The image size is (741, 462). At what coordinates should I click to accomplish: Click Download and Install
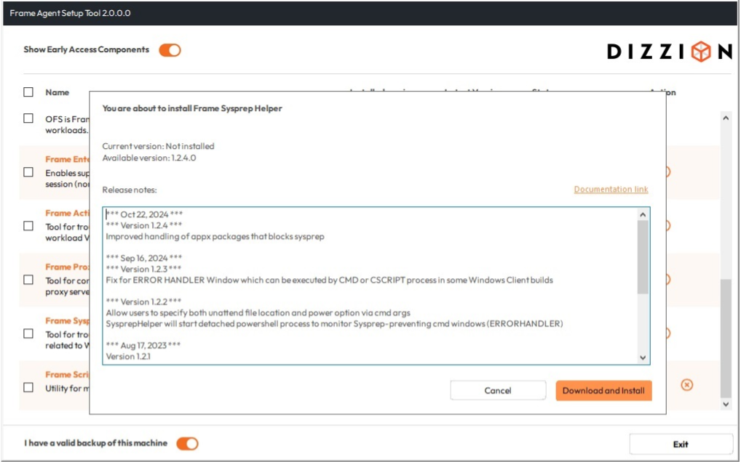point(603,391)
